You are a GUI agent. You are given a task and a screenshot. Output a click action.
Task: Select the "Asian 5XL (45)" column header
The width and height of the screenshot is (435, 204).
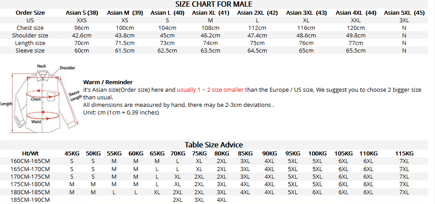point(404,13)
